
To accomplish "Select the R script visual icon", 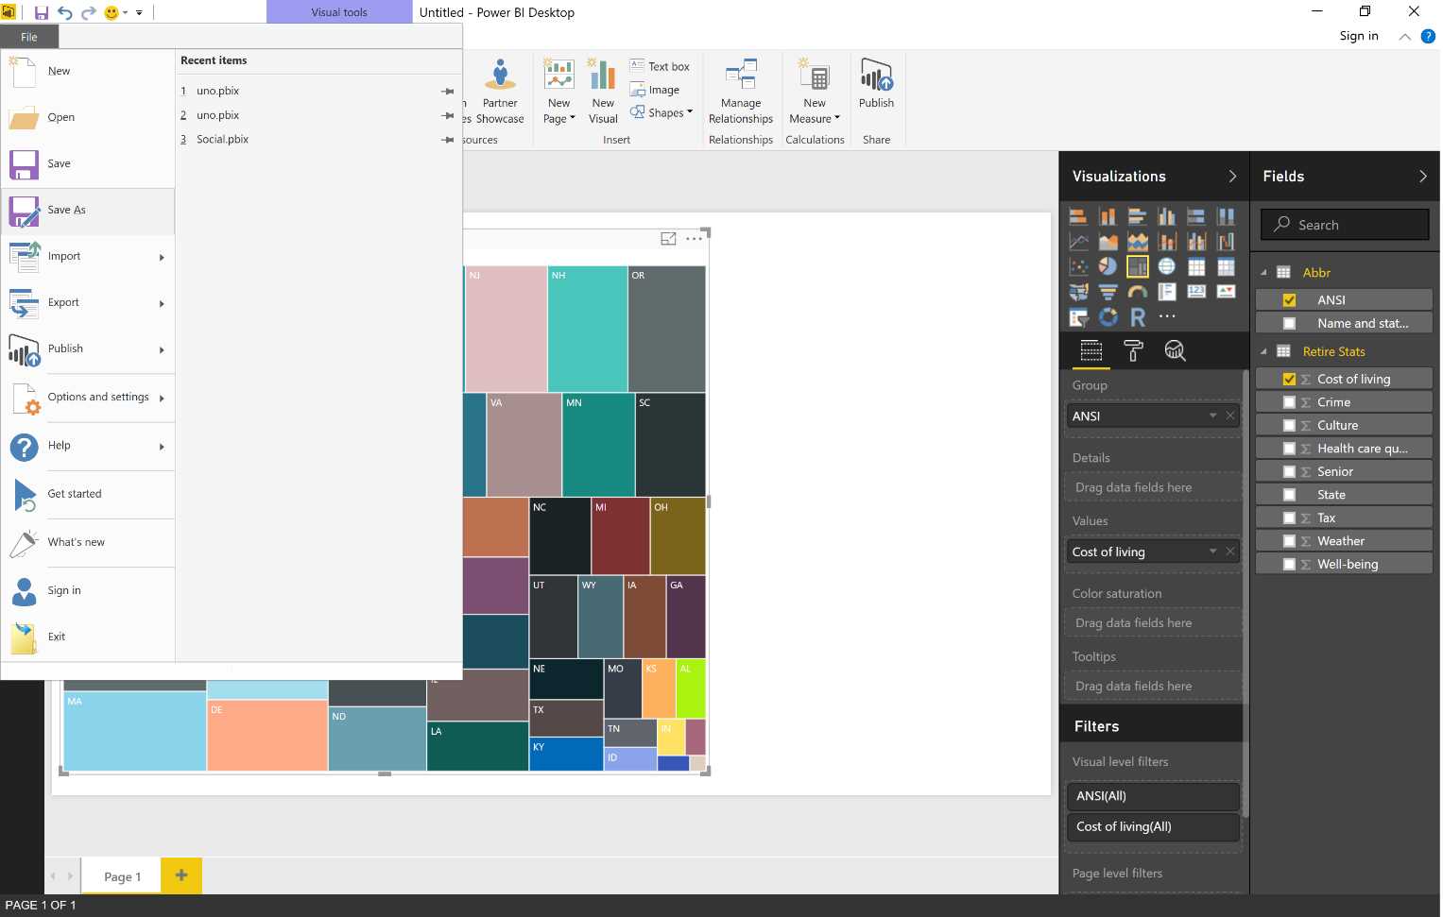I will pos(1137,317).
